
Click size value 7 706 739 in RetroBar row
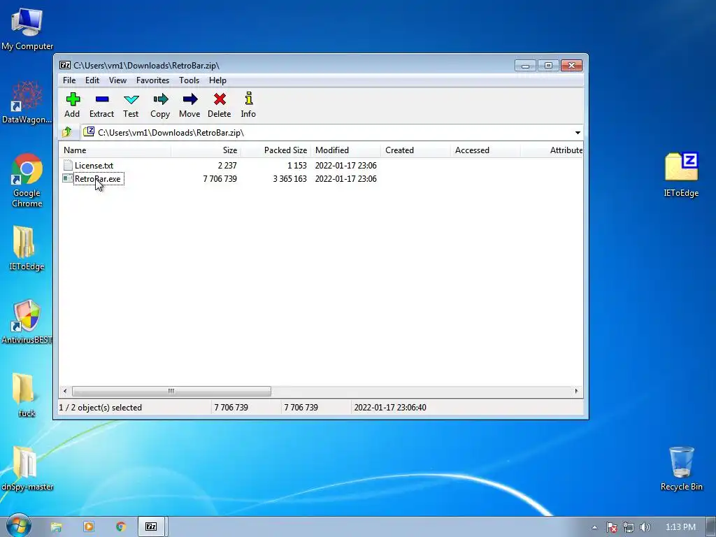(x=220, y=179)
